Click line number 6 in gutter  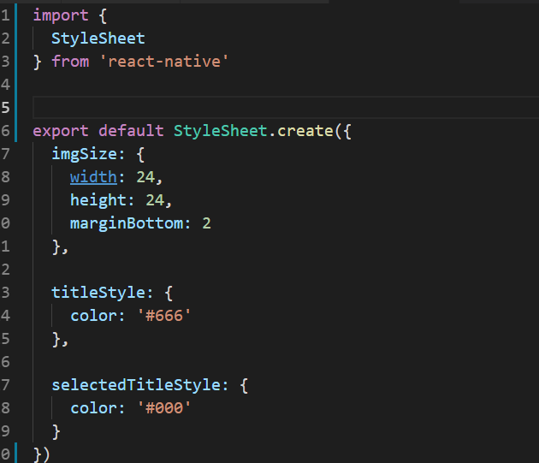pyautogui.click(x=5, y=131)
